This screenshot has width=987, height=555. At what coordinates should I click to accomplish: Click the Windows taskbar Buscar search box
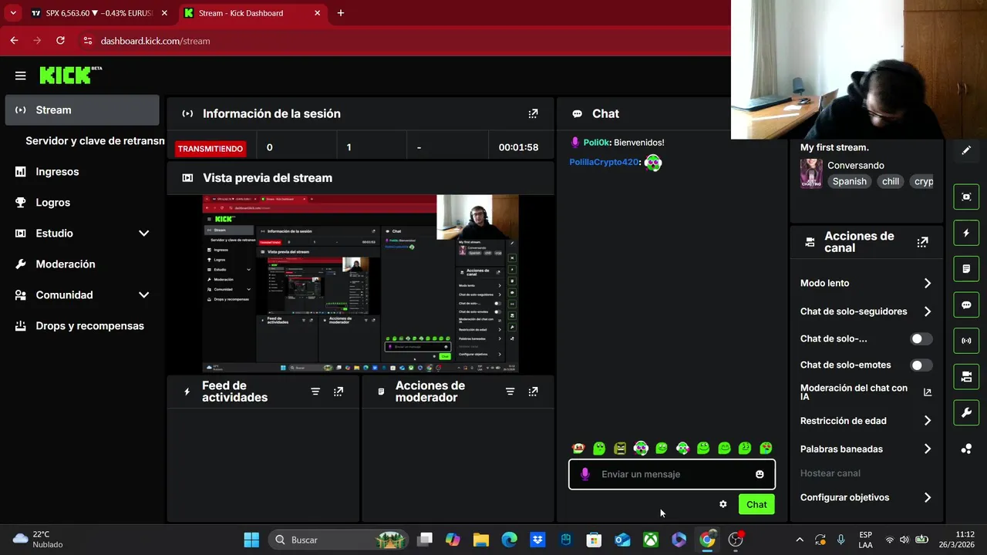coord(337,540)
